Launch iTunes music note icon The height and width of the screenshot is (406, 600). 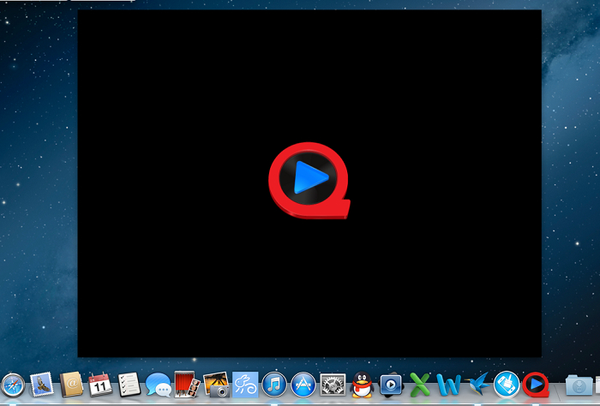click(274, 385)
